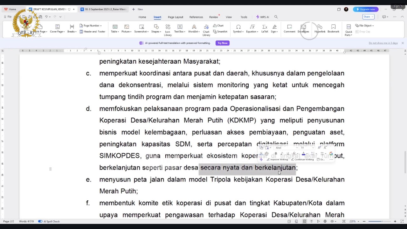Collapse the ribbon with the chevron
The width and height of the screenshot is (407, 229).
403,17
